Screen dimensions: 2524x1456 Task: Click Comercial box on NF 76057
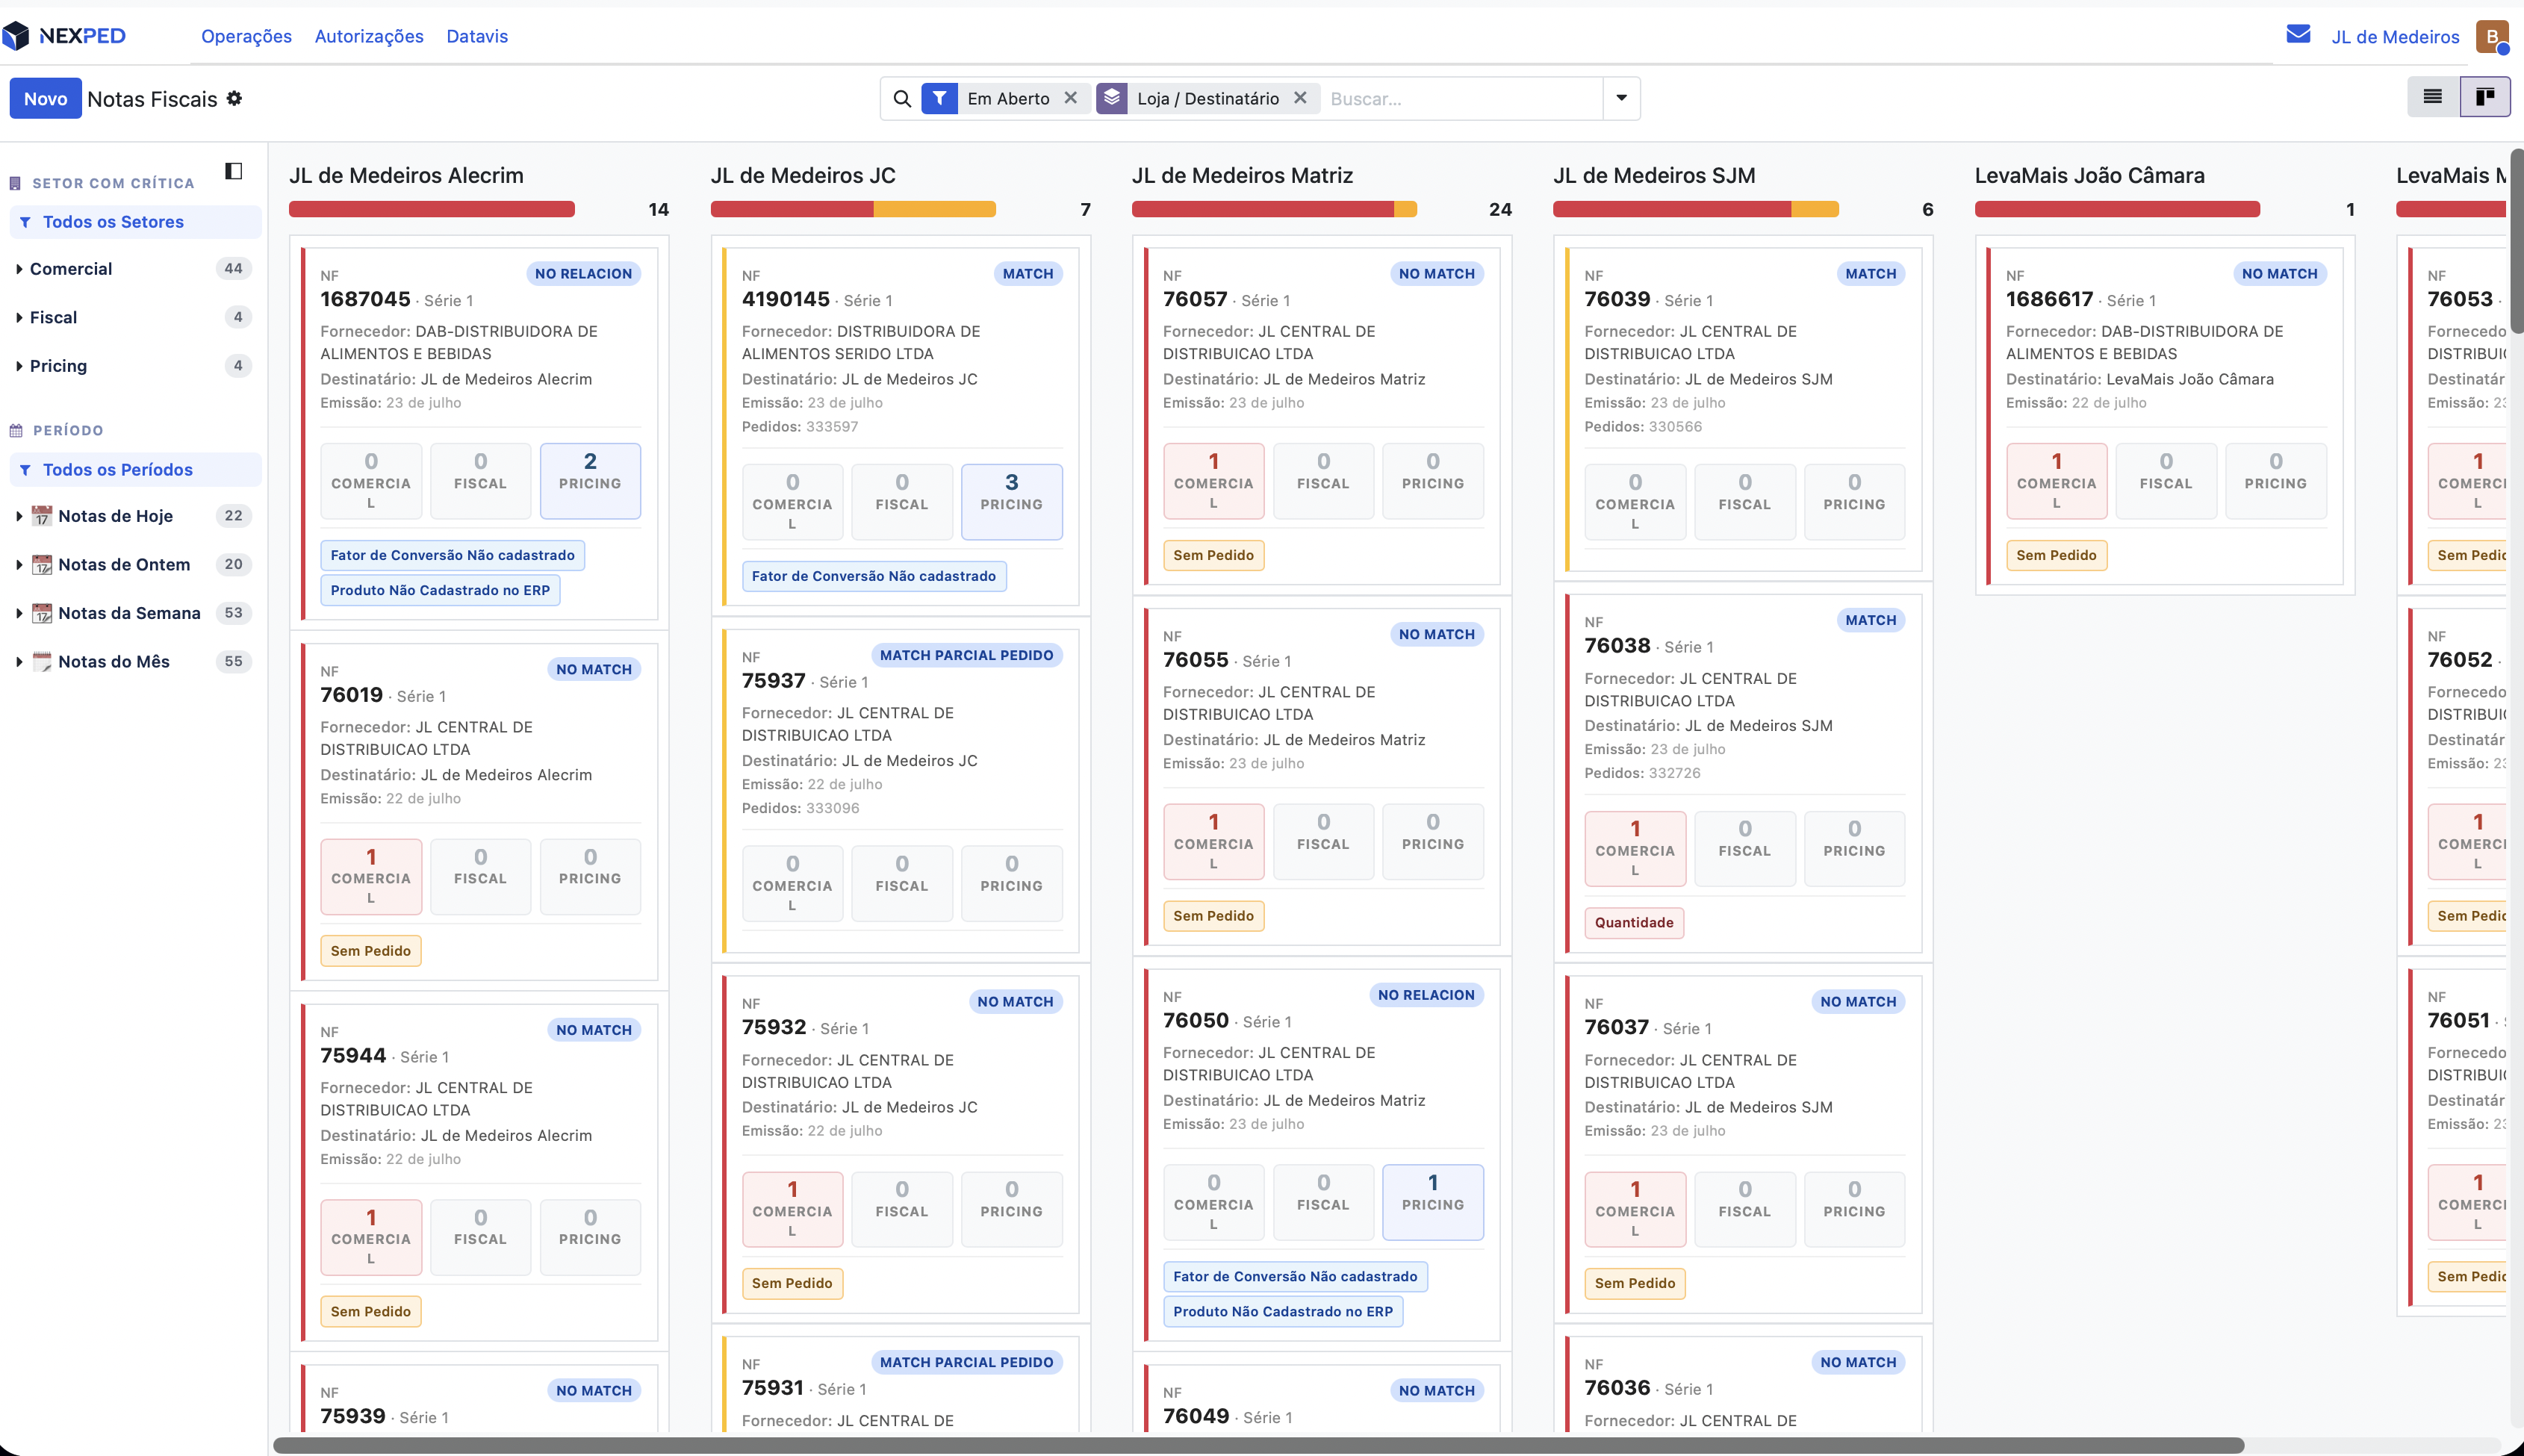click(1213, 481)
